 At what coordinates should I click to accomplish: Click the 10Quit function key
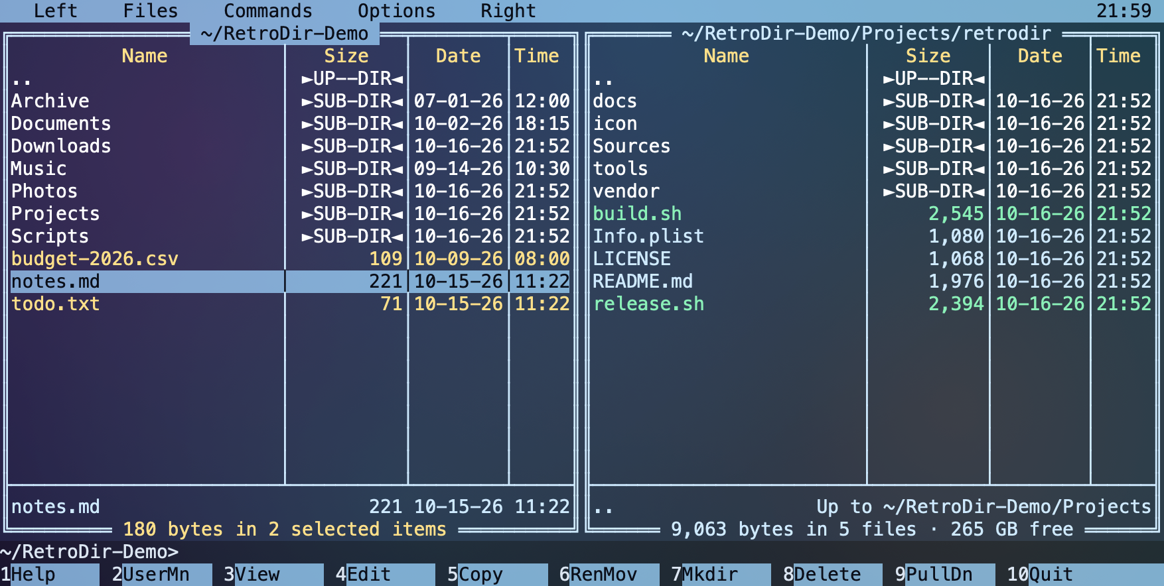1085,574
